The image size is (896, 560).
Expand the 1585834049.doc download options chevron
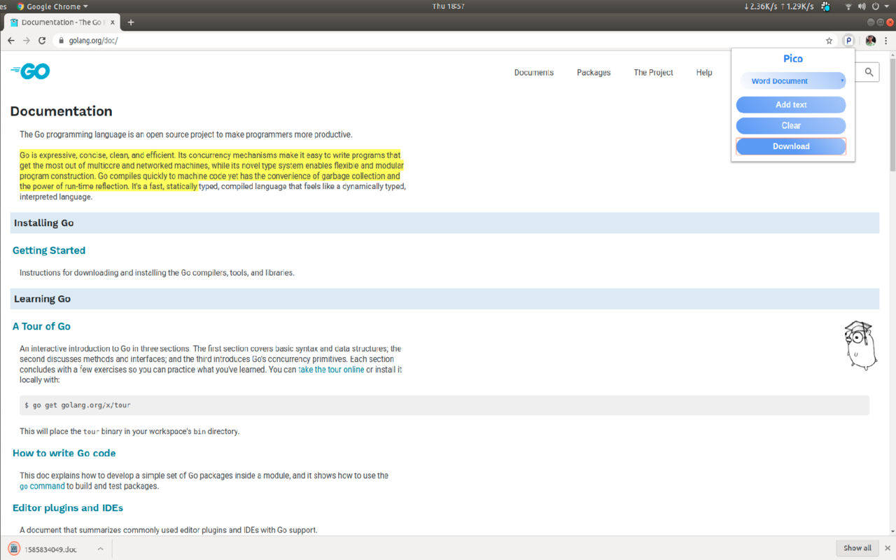[x=100, y=549]
